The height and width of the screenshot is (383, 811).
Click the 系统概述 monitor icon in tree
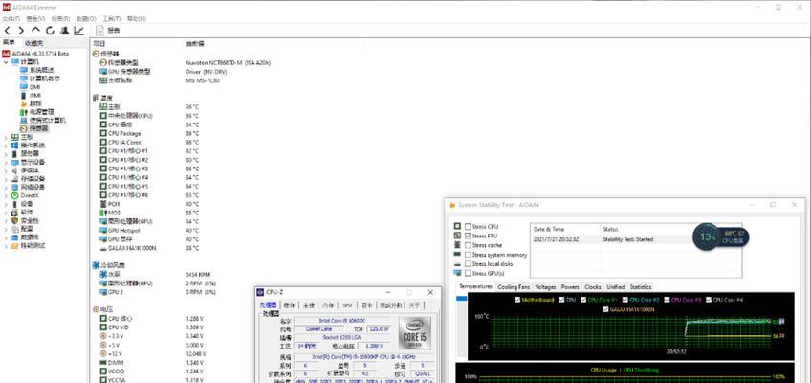pos(23,70)
